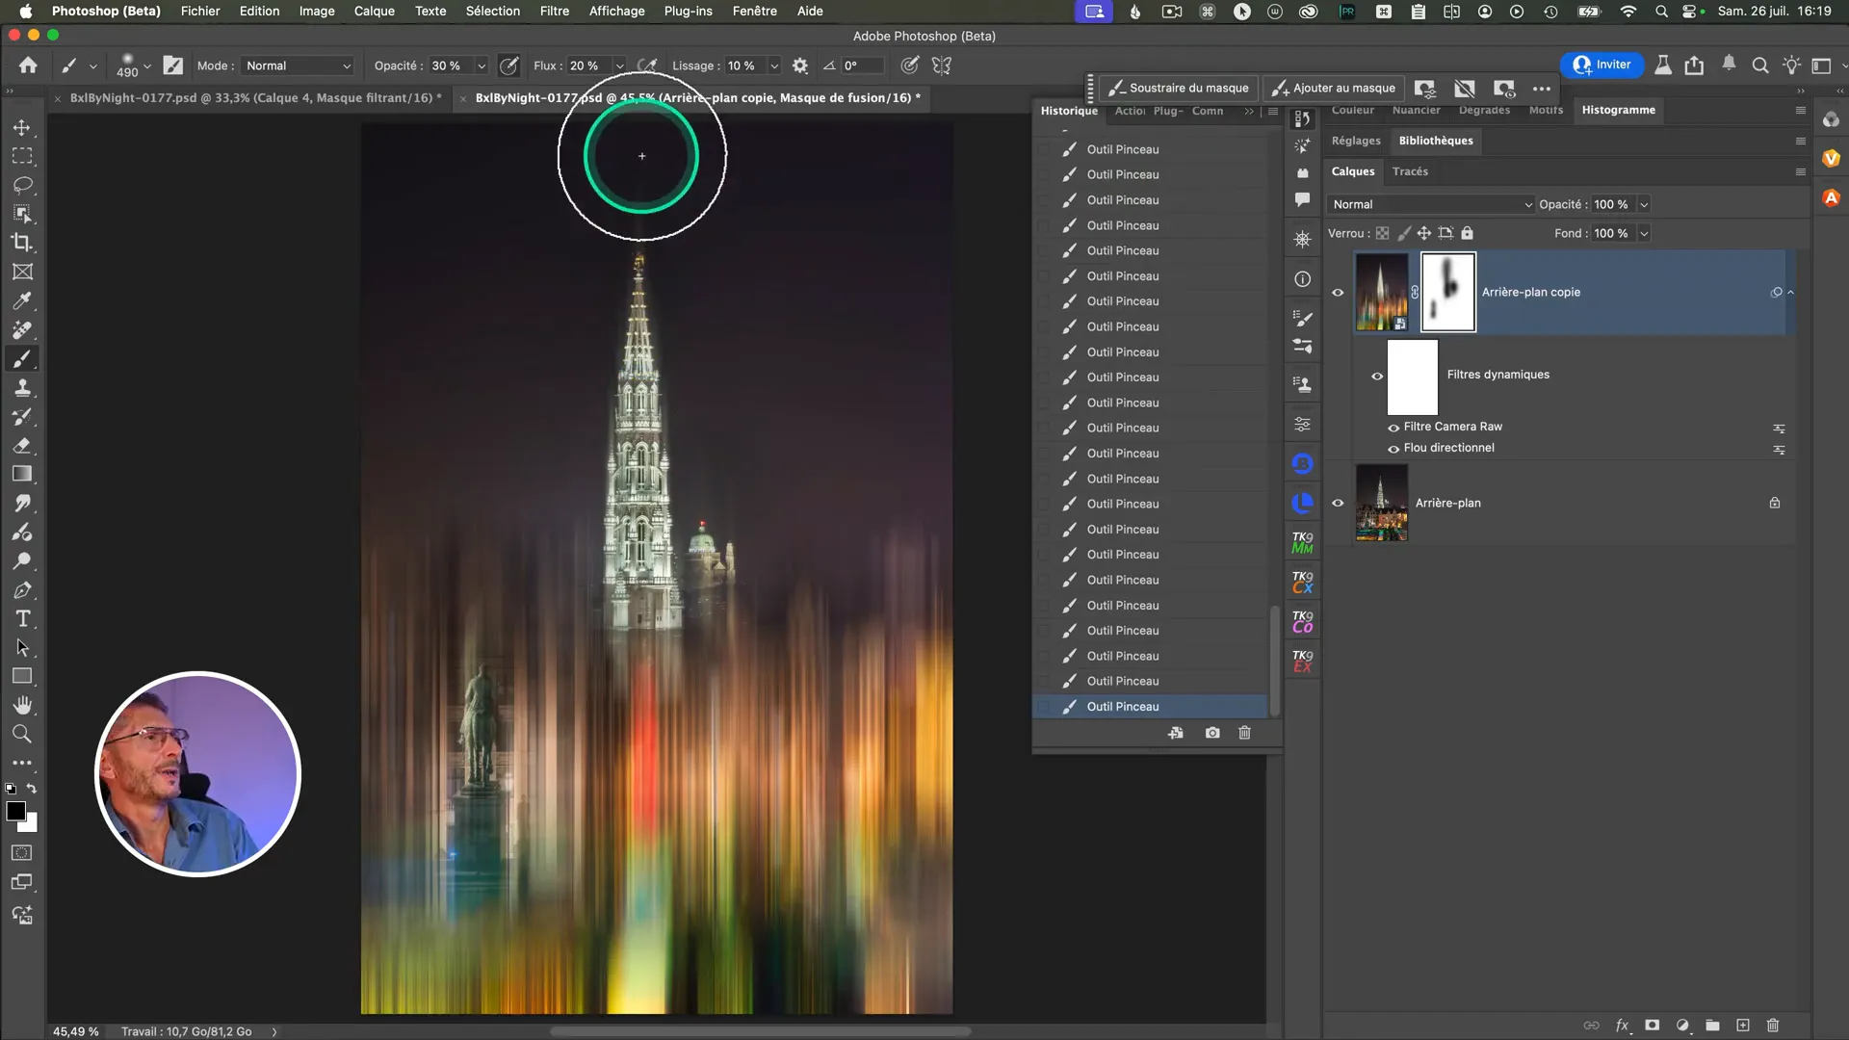Toggle Flou directionnel visibility

1393,449
